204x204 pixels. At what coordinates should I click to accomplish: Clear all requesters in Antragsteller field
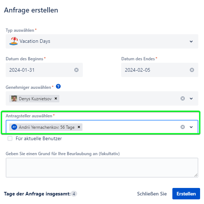coord(183,127)
